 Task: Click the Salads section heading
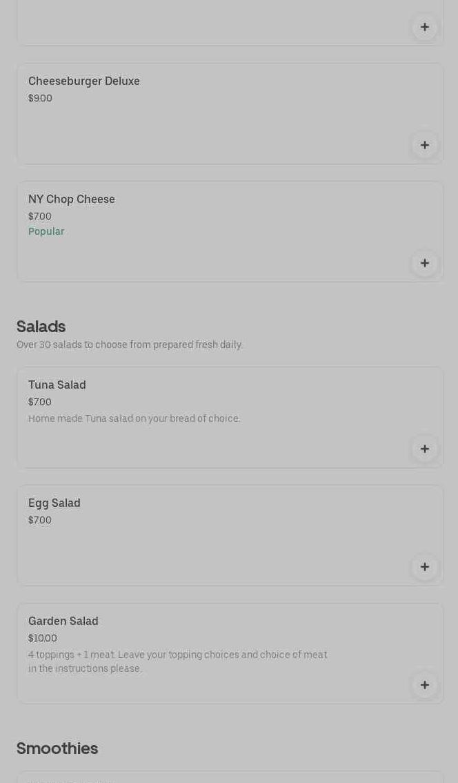[x=41, y=327]
